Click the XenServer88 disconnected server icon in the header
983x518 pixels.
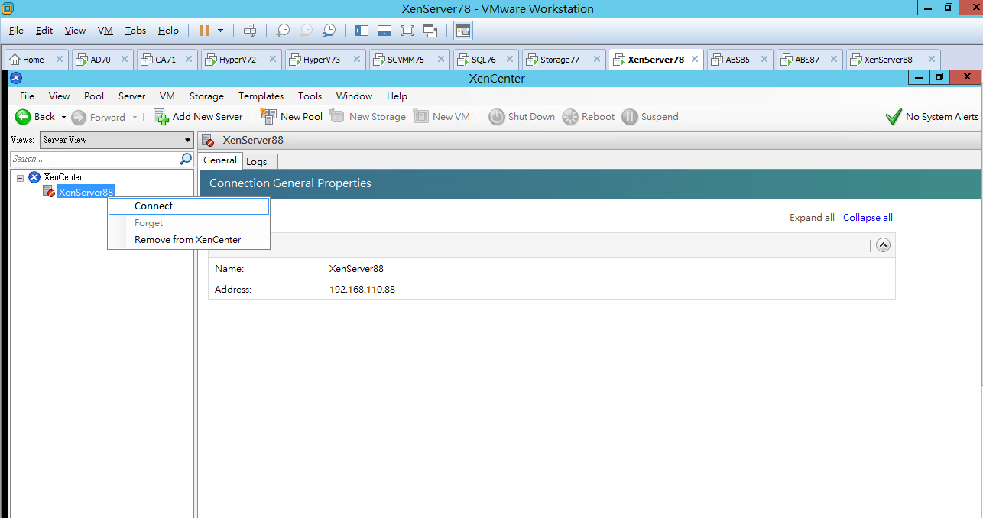coord(208,141)
